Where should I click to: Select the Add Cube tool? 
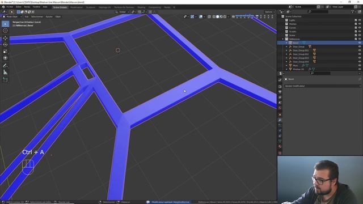click(x=5, y=80)
